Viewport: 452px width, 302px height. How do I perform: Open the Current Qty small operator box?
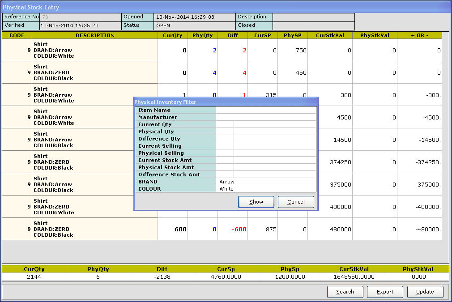click(225, 124)
